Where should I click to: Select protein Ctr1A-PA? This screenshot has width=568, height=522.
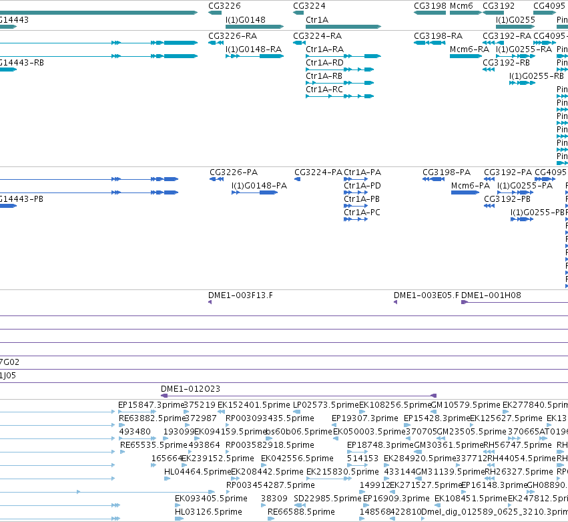pos(362,172)
